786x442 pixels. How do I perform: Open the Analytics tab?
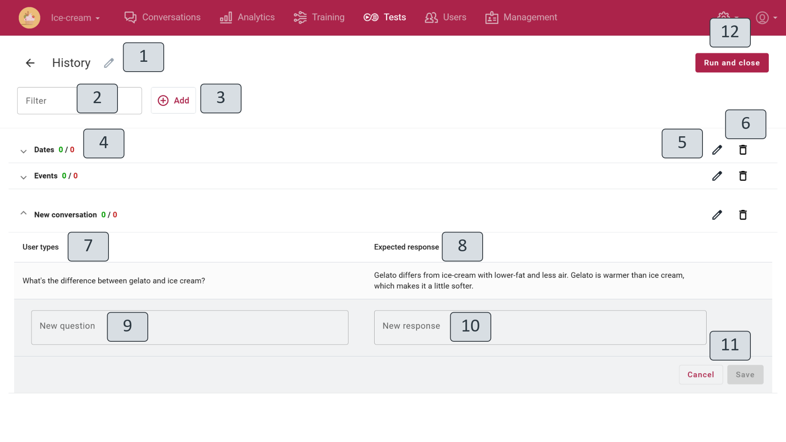click(x=247, y=17)
